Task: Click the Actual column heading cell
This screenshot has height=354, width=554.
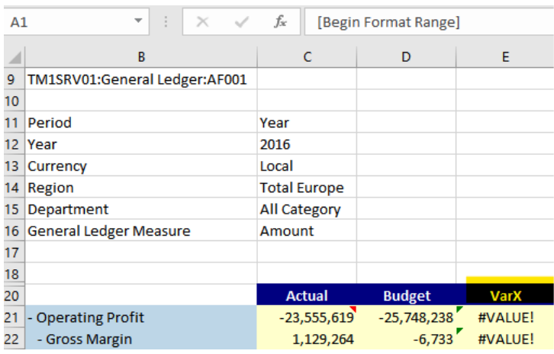Action: (307, 295)
